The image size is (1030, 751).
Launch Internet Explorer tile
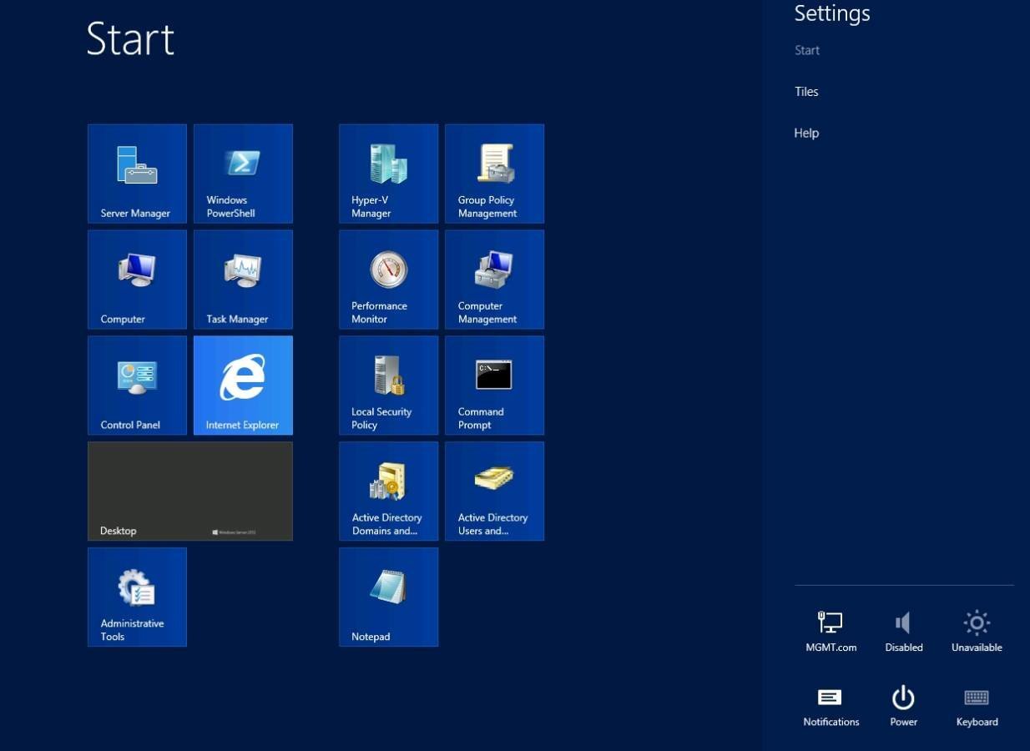click(243, 386)
